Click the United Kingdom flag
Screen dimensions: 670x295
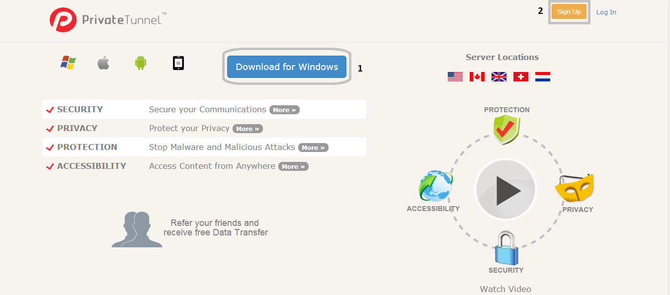(x=499, y=76)
